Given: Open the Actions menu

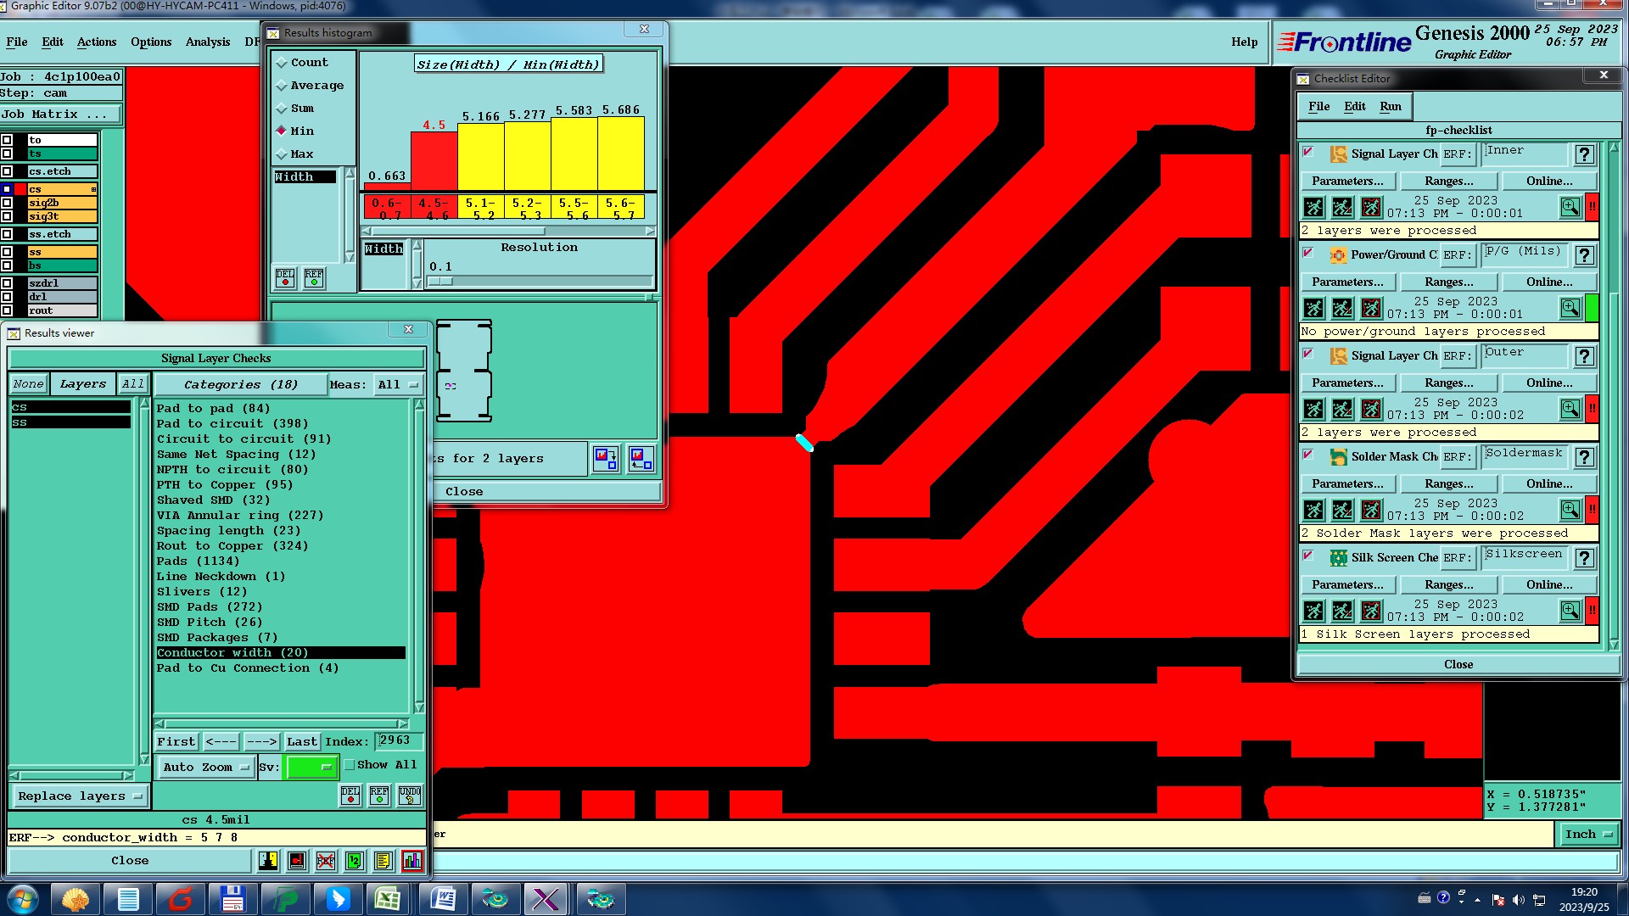Looking at the screenshot, I should [x=97, y=42].
